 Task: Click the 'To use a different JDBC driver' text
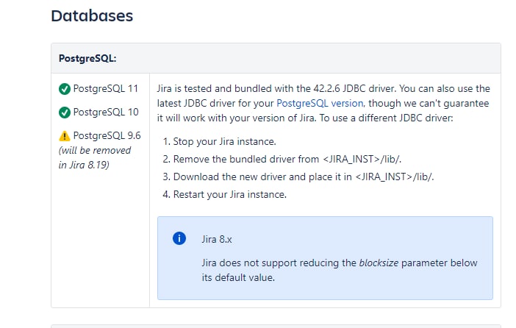click(387, 118)
